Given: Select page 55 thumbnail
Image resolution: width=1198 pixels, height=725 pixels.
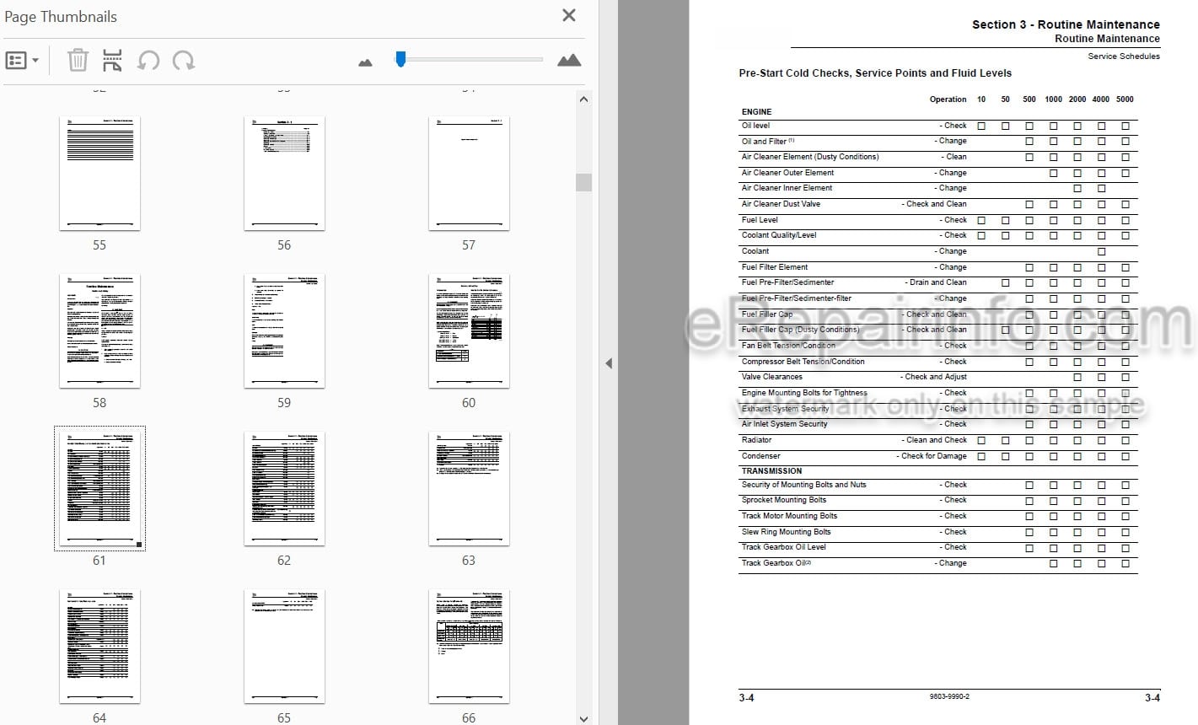Looking at the screenshot, I should click(99, 173).
